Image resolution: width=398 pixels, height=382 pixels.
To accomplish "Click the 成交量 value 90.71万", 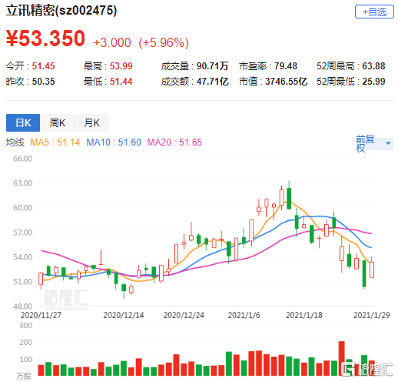I will [212, 66].
